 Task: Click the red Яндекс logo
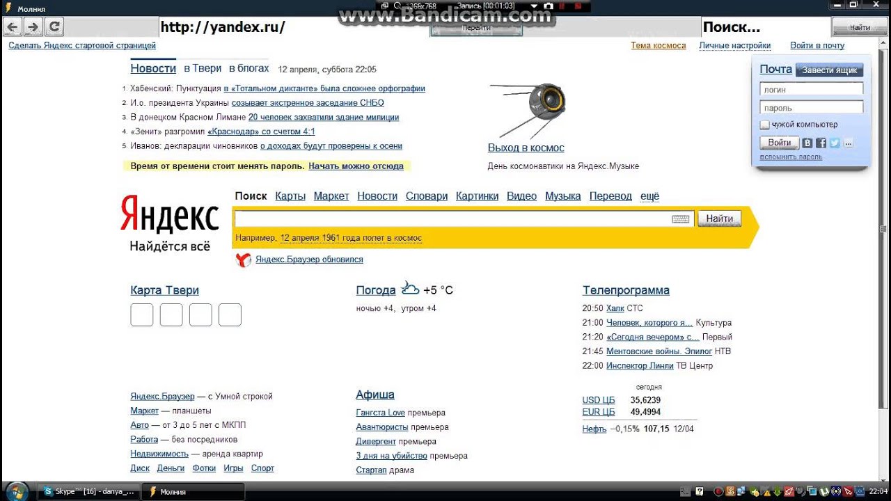pyautogui.click(x=169, y=214)
